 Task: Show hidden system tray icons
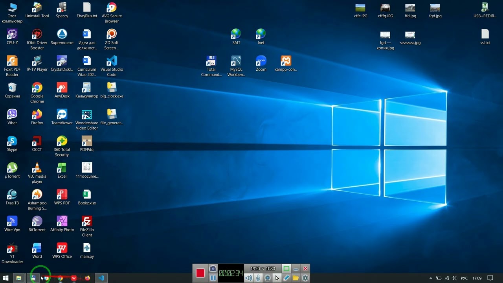431,278
